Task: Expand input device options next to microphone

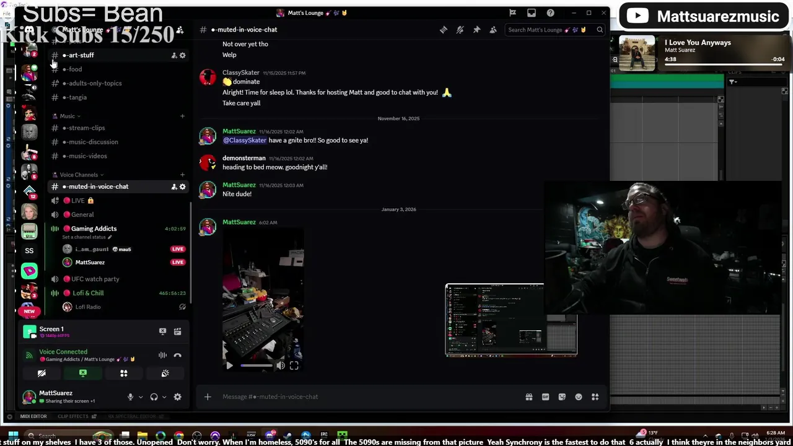Action: coord(141,397)
